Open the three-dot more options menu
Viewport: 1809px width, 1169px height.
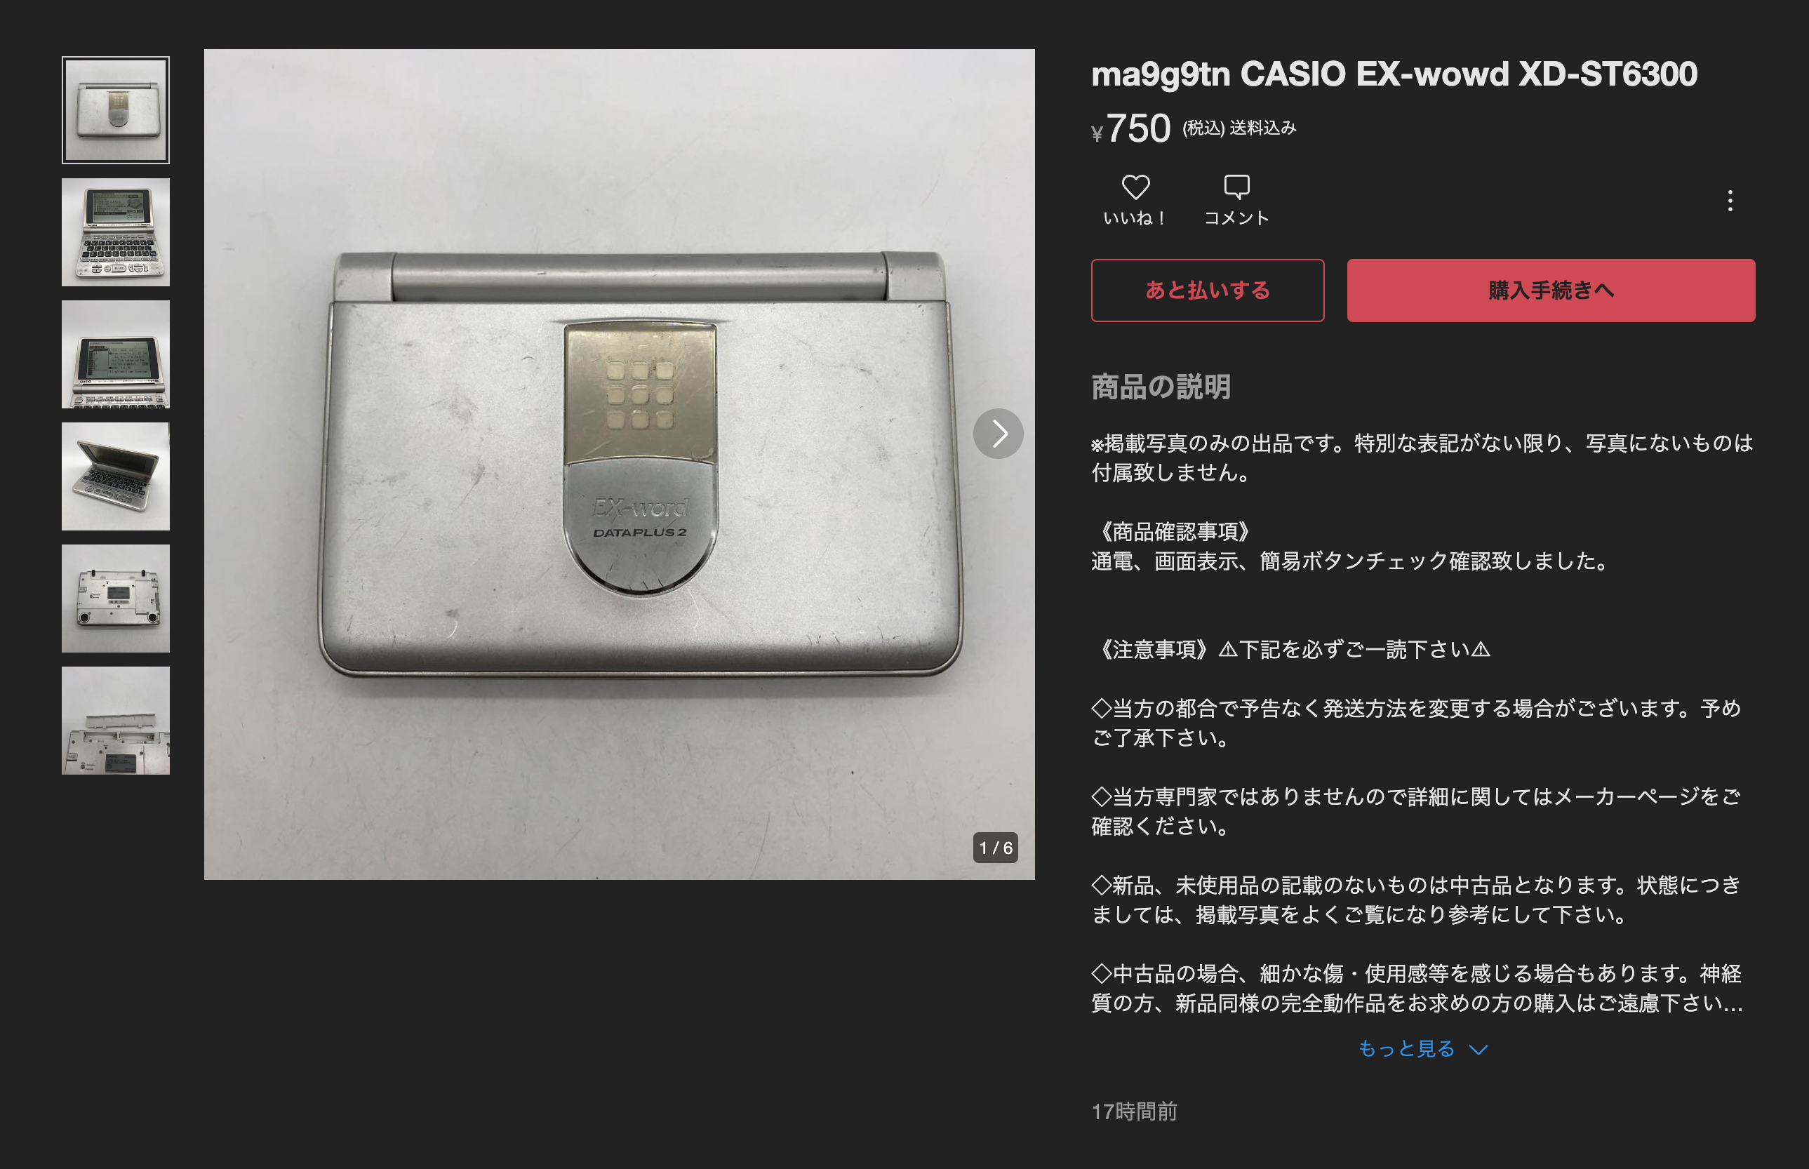point(1730,201)
